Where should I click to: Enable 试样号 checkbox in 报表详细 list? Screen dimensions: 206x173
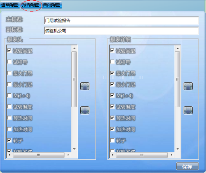[x=112, y=62]
